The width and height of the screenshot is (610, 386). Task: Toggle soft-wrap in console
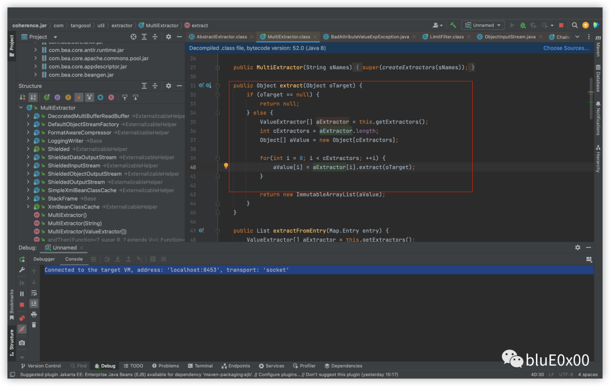pos(34,293)
